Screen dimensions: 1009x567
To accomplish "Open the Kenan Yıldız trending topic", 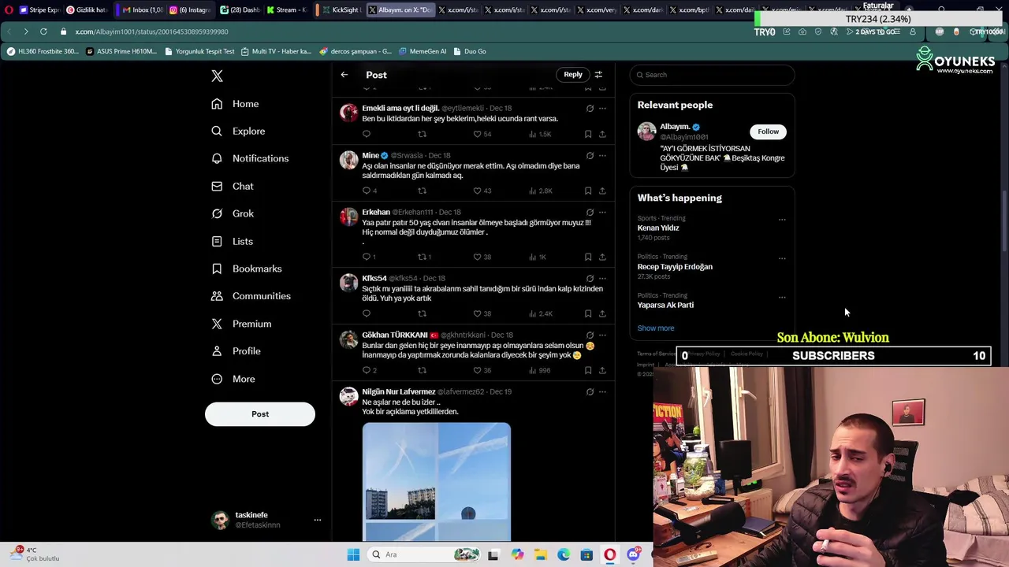I will [658, 228].
